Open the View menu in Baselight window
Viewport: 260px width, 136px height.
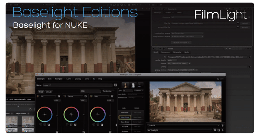(x=87, y=79)
